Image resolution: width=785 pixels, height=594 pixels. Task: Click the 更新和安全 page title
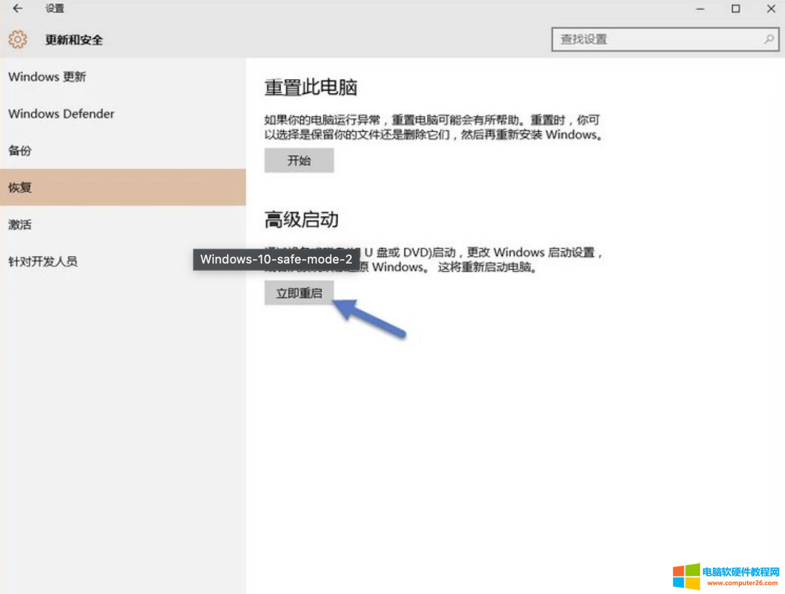coord(74,40)
